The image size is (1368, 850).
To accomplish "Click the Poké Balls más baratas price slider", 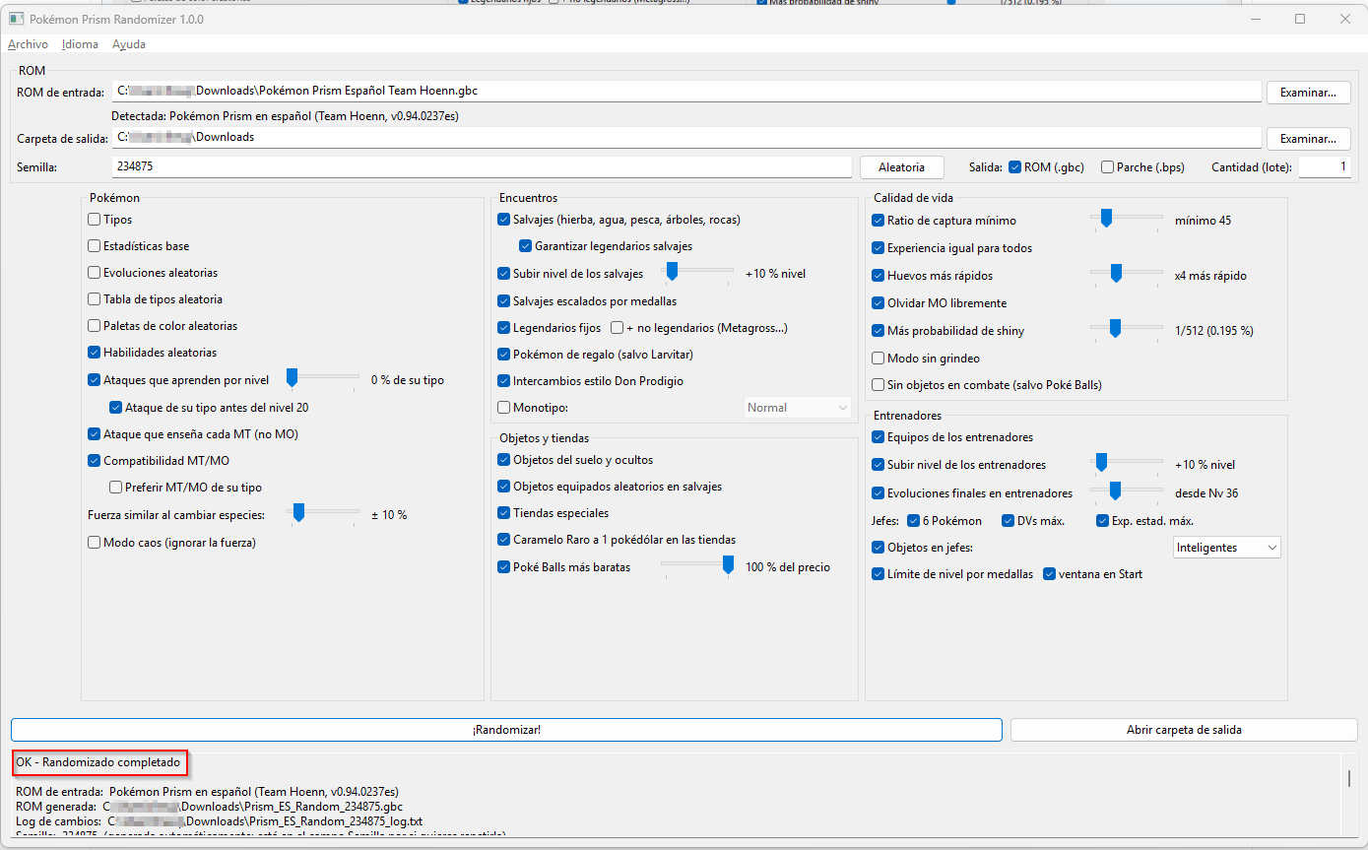I will click(697, 566).
